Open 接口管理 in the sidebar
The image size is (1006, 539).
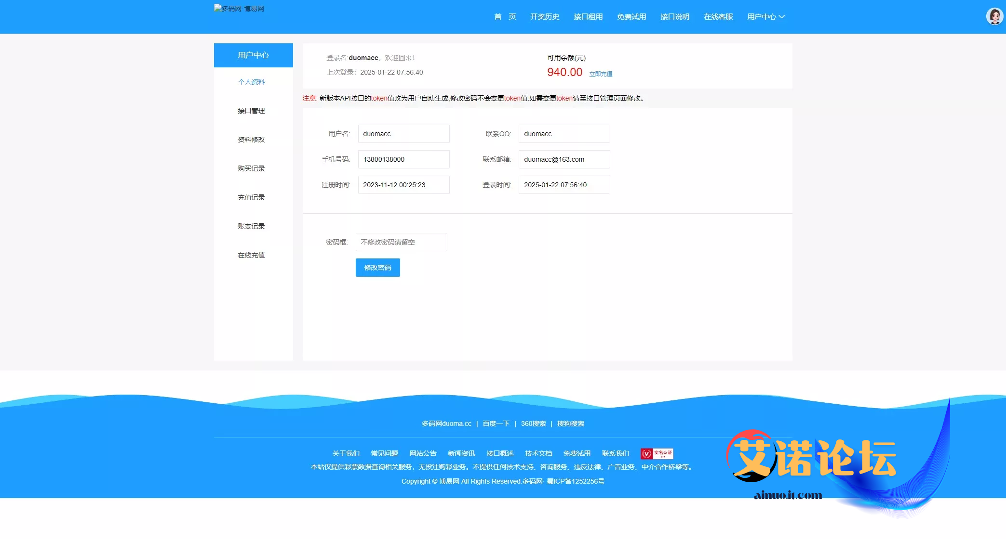(251, 111)
